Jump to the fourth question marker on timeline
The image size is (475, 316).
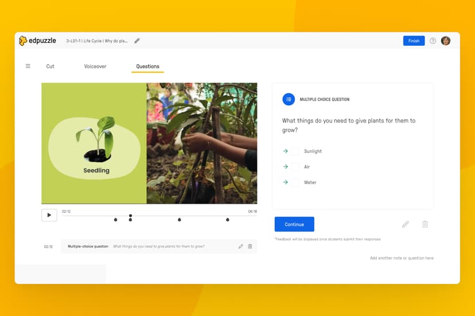tap(228, 219)
